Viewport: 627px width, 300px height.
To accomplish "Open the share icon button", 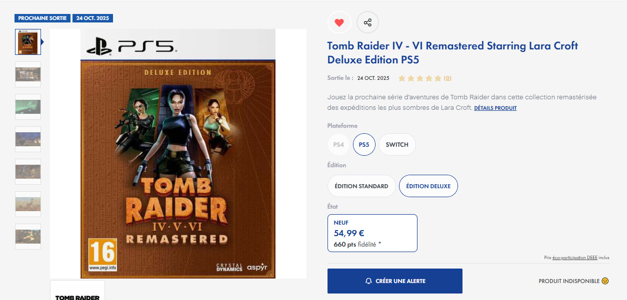I will tap(367, 22).
